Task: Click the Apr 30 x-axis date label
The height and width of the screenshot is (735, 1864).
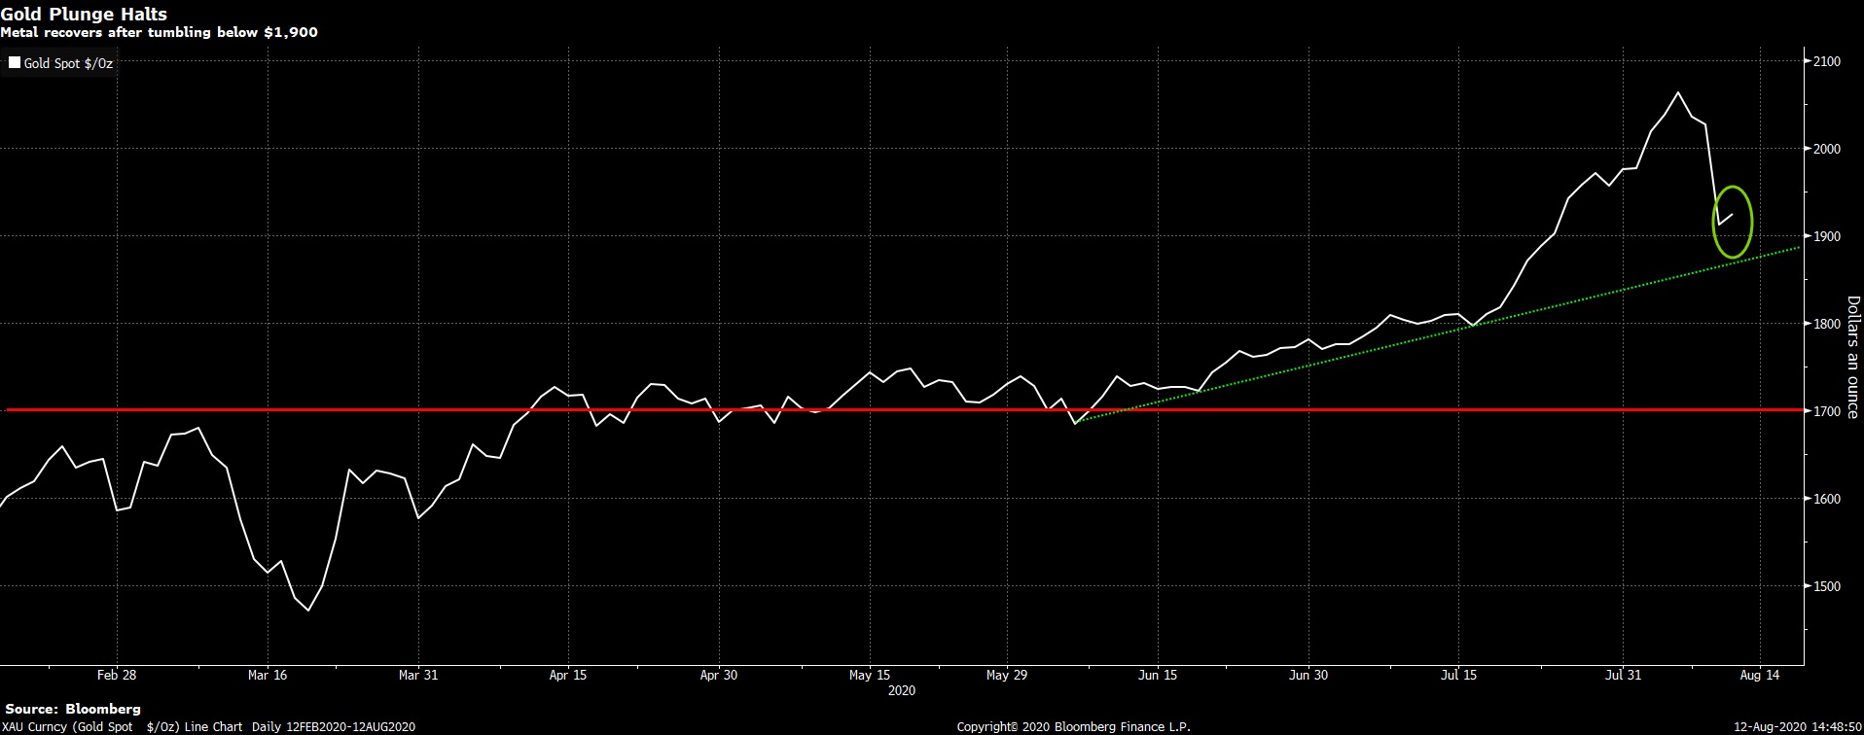Action: [x=719, y=675]
